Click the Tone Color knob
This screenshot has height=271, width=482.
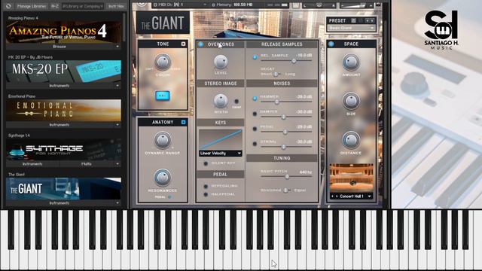(x=163, y=62)
